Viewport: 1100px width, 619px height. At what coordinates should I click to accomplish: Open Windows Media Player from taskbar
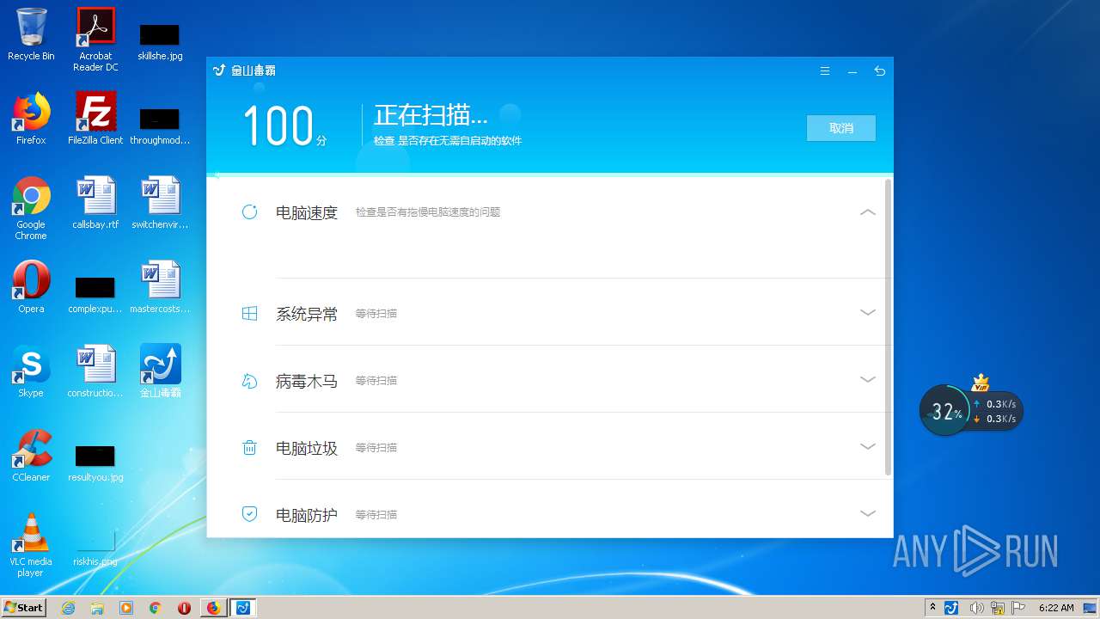126,608
